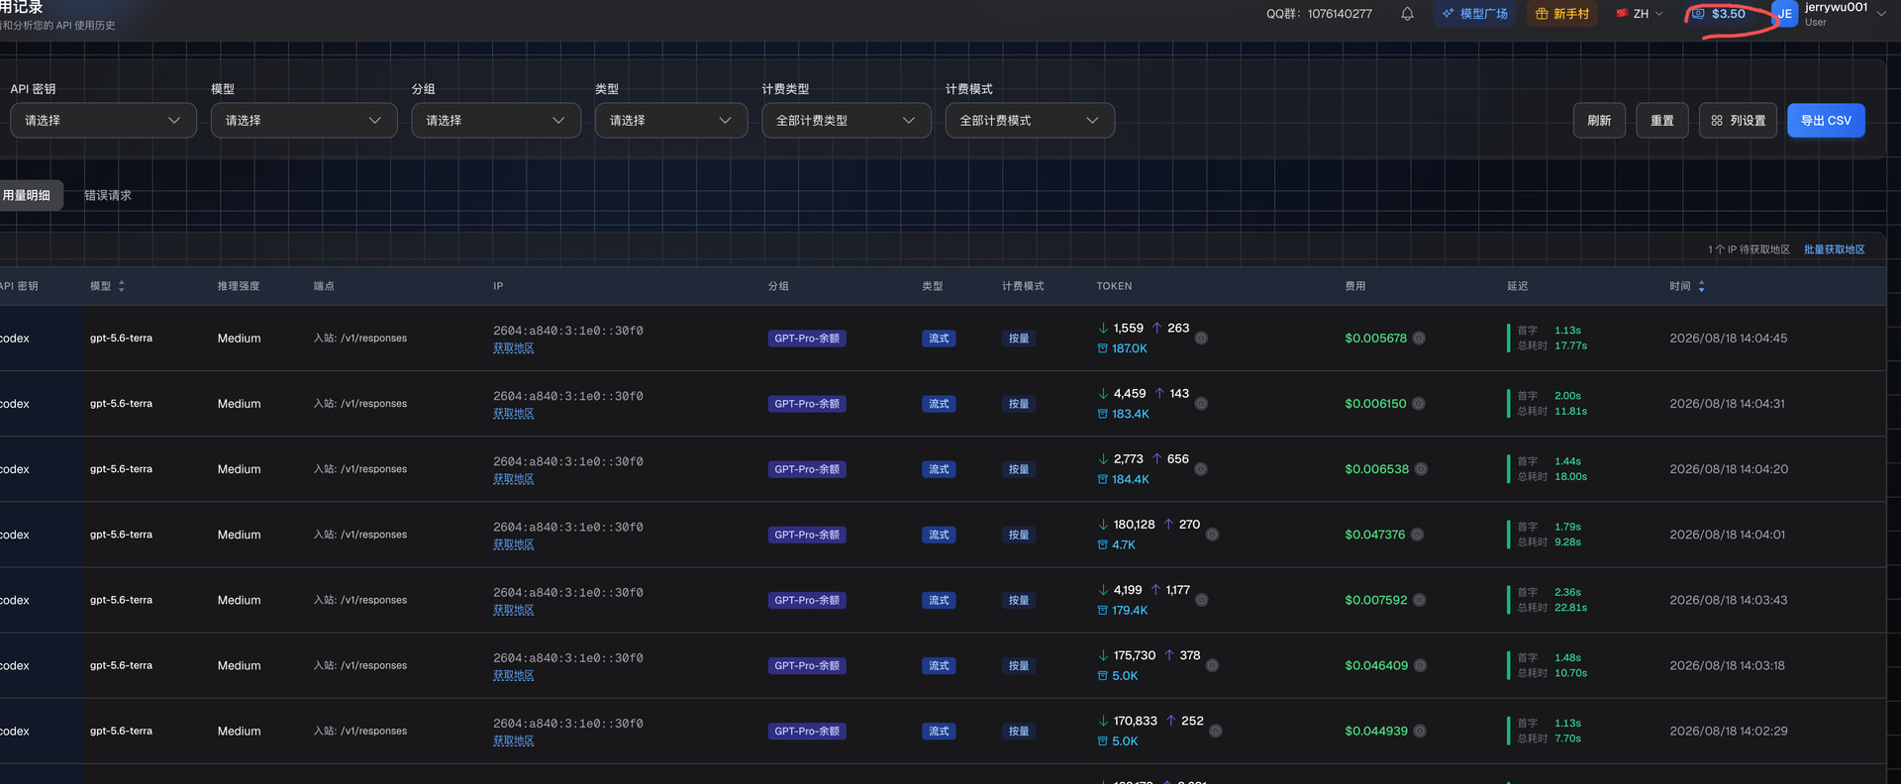
Task: Click the info icon next to $0.007592
Action: [x=1419, y=600]
